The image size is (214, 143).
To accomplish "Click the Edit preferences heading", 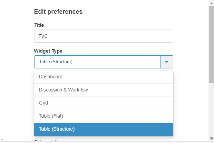I will pos(58,12).
